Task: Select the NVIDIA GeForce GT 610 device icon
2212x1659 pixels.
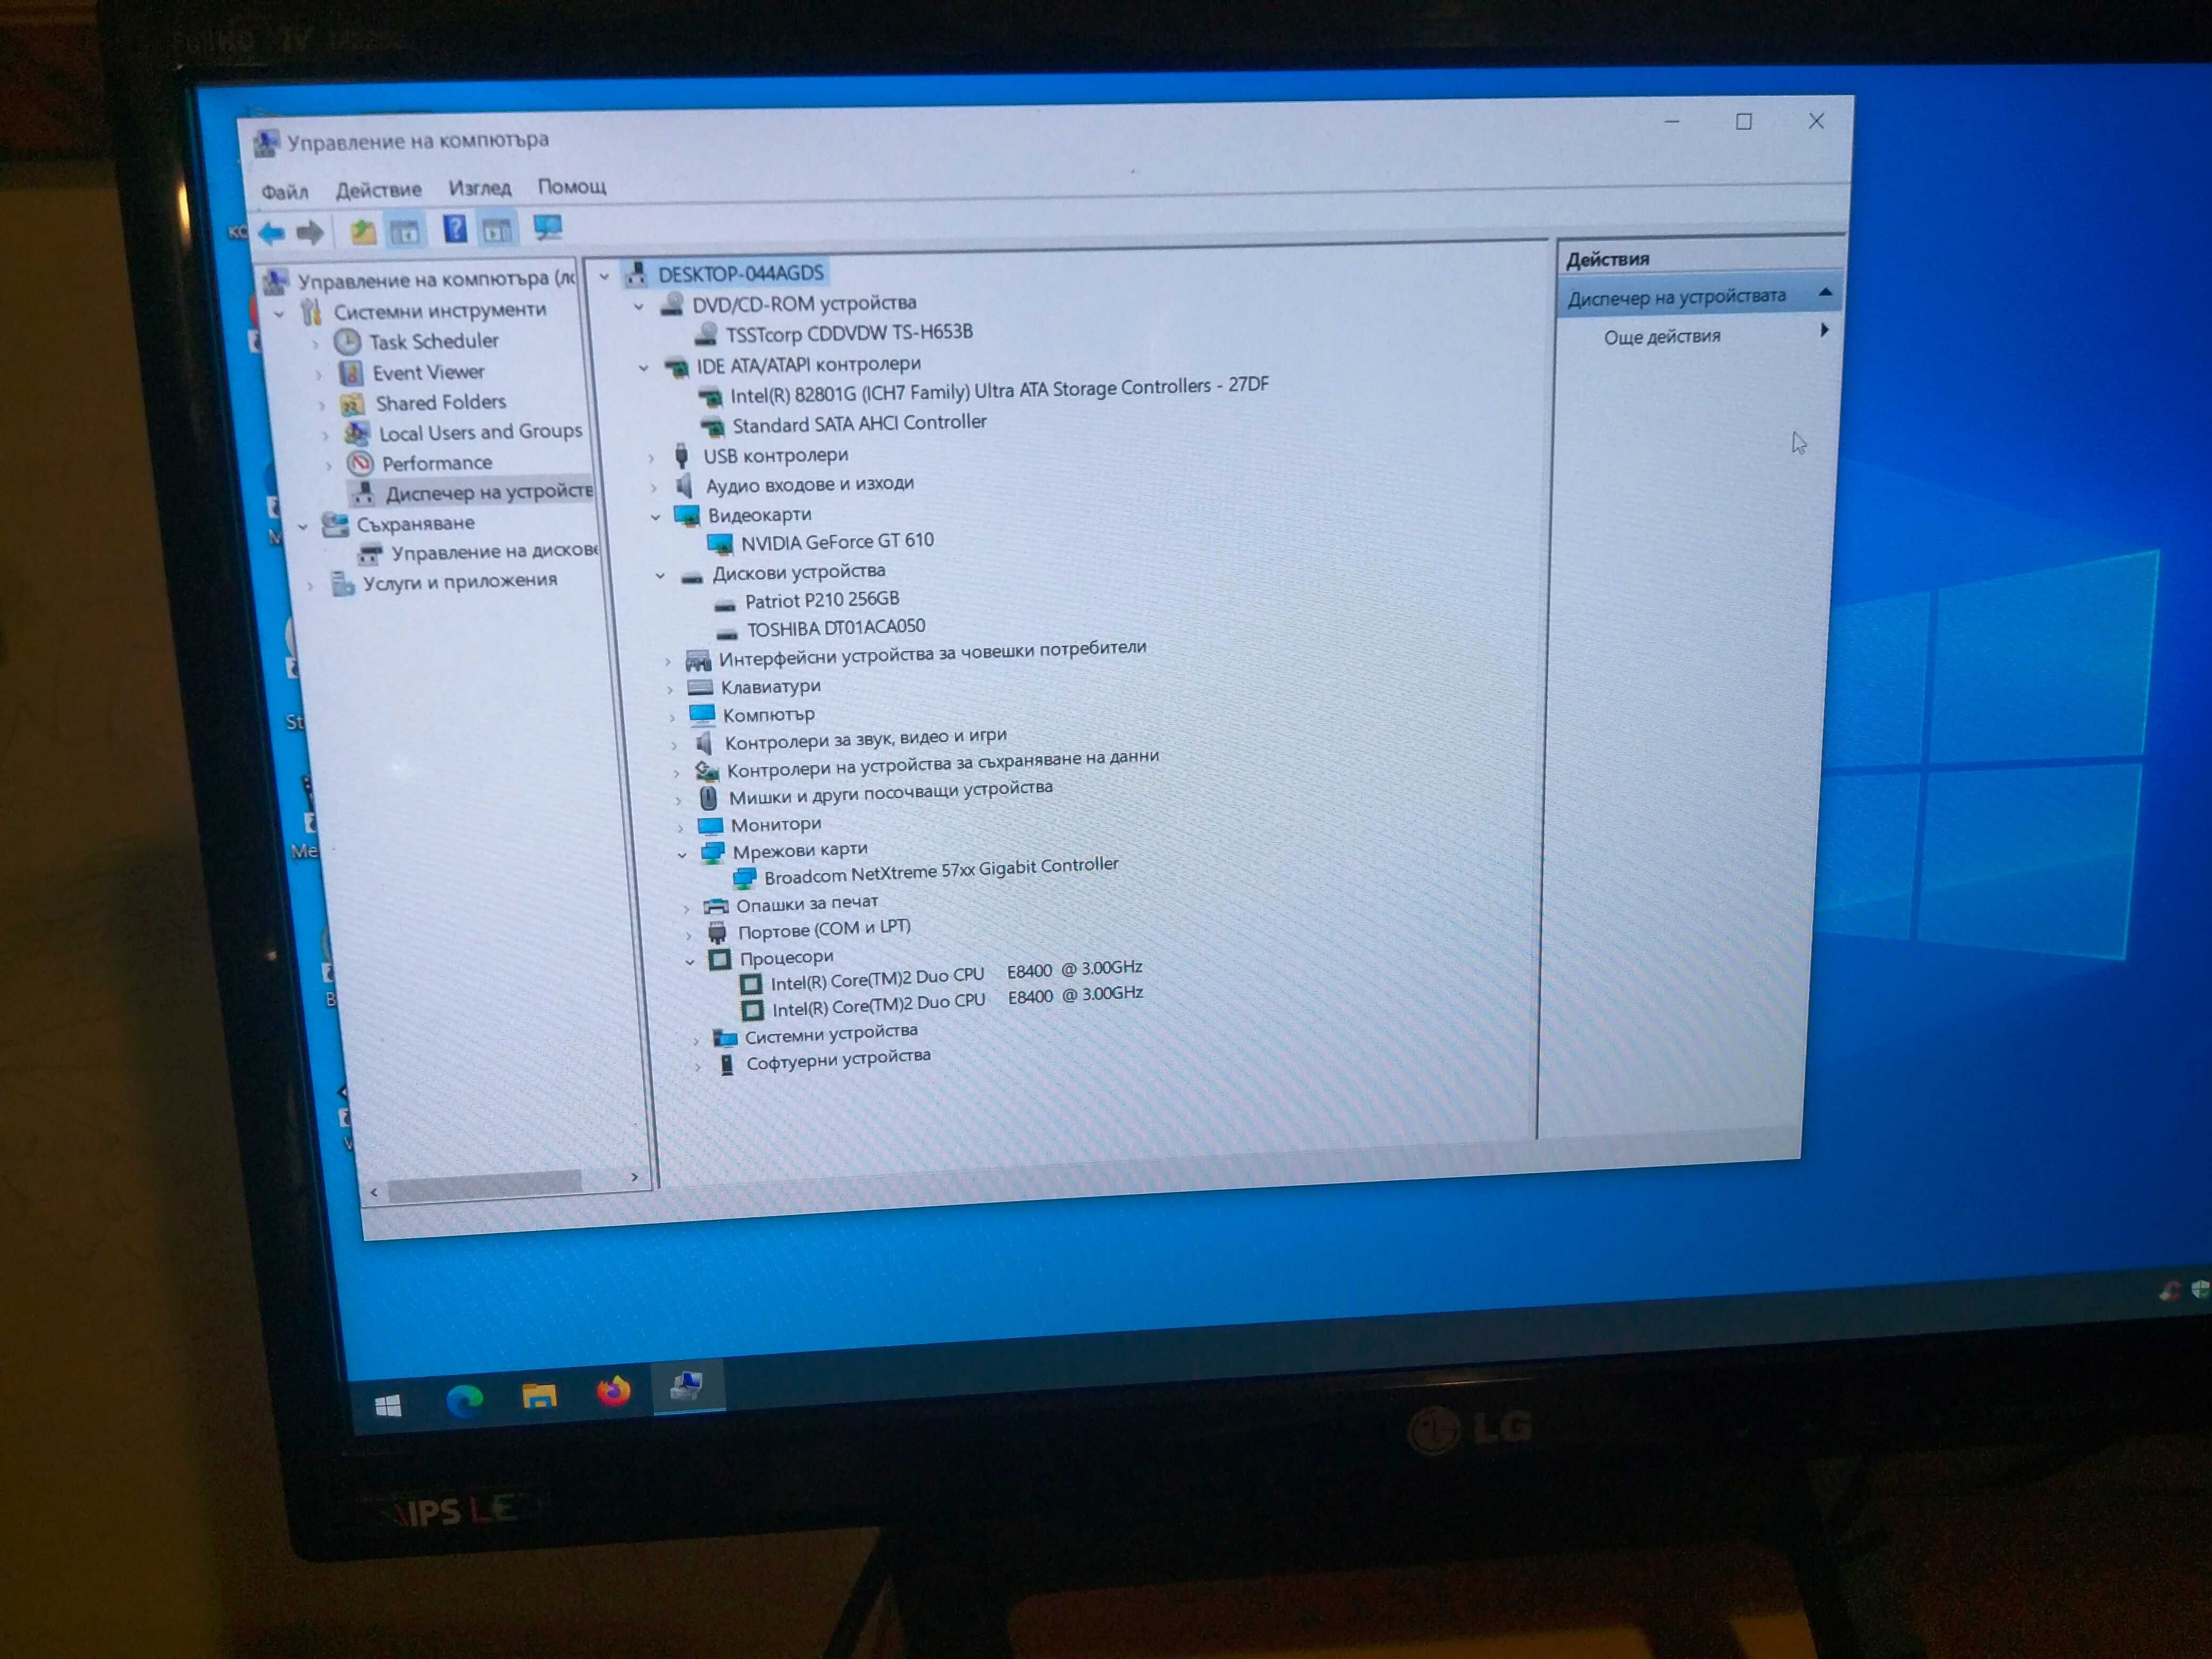Action: click(x=720, y=545)
